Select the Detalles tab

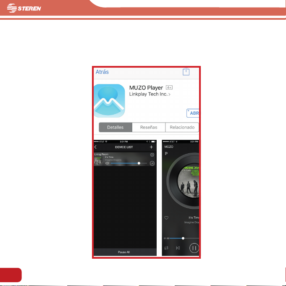point(115,127)
